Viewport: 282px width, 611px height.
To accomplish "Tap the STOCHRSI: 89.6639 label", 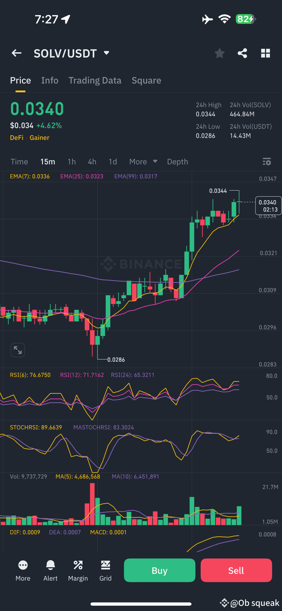I will [x=36, y=427].
